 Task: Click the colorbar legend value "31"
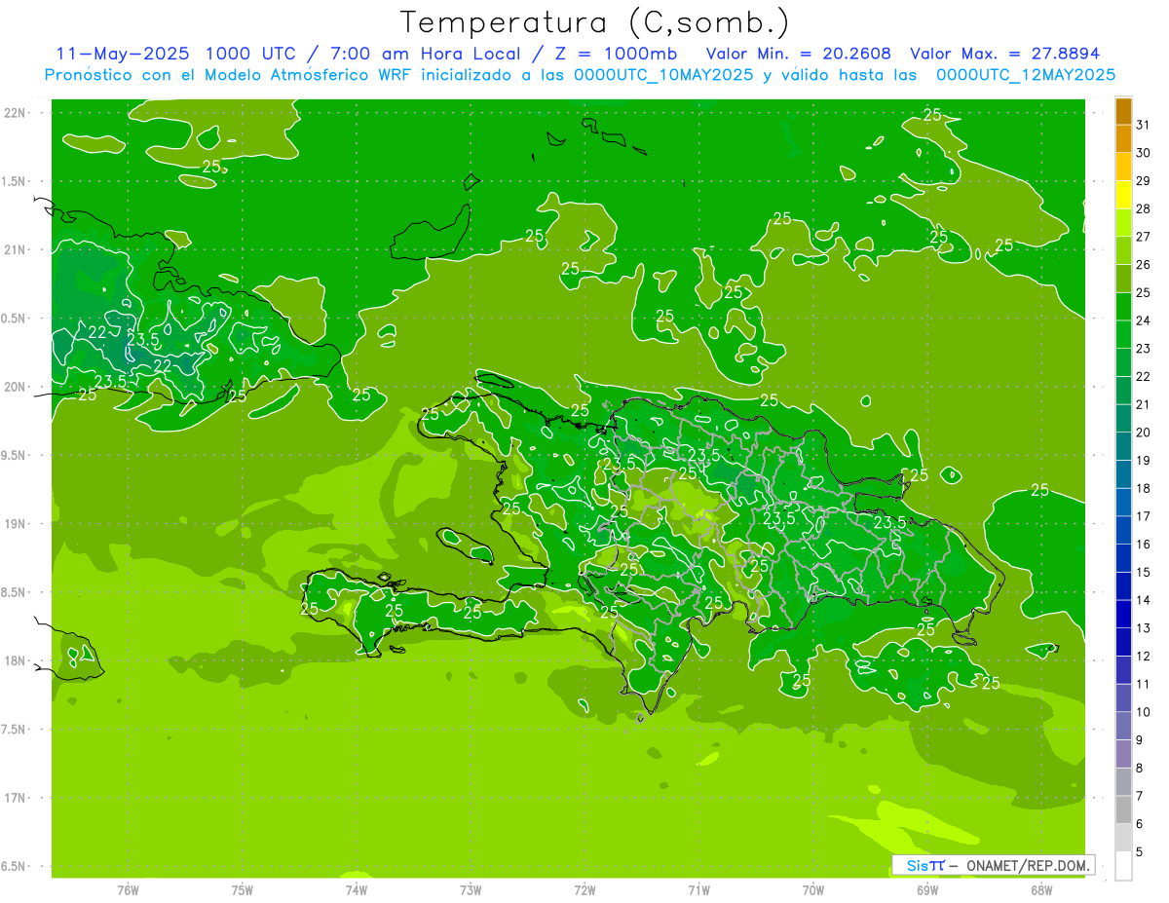point(1143,125)
